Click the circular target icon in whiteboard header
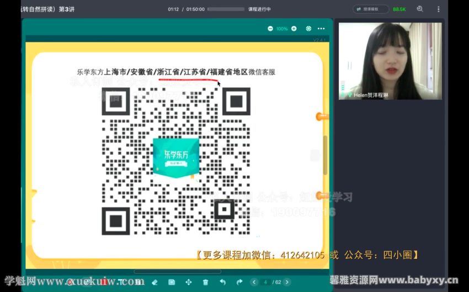Image resolution: width=469 pixels, height=292 pixels. (308, 29)
